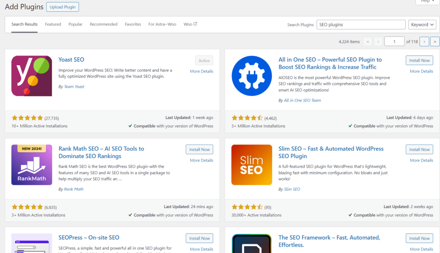The image size is (440, 253).
Task: Install The SEO Framework plugin
Action: 419,238
